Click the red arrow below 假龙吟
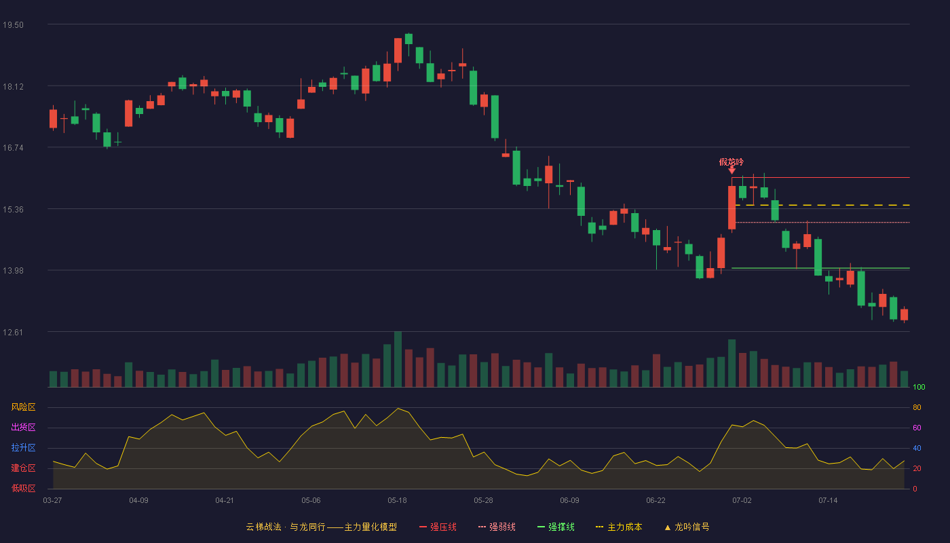The height and width of the screenshot is (543, 950). pyautogui.click(x=731, y=170)
